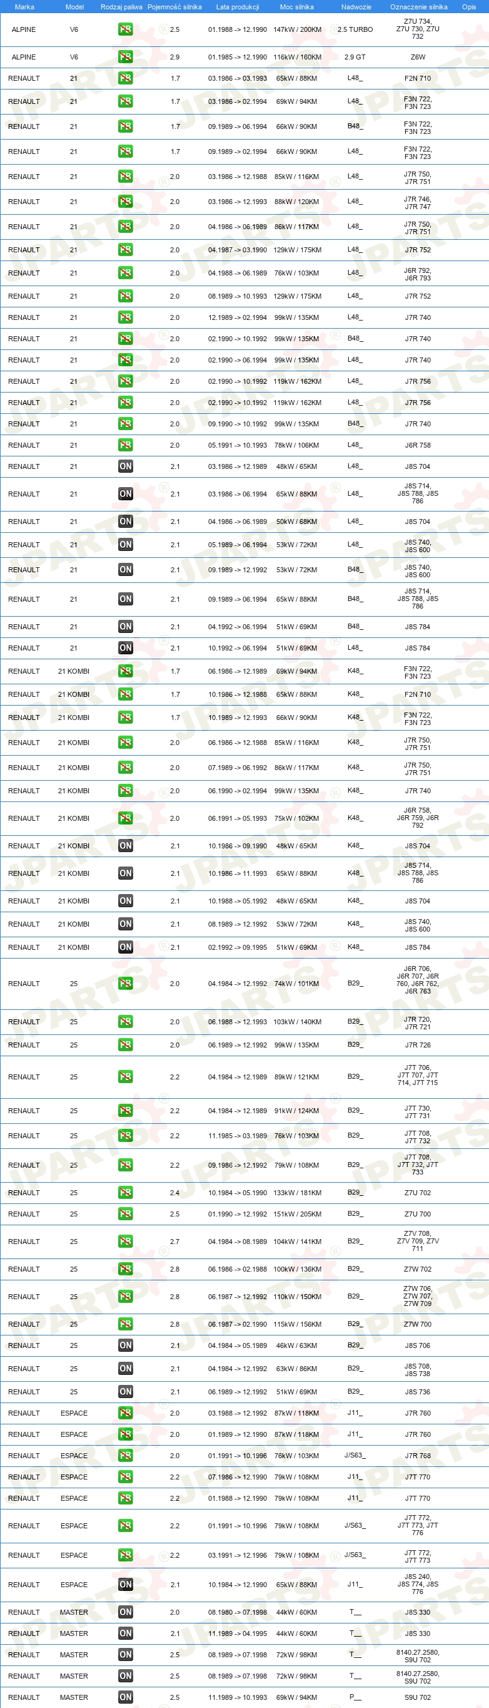Select engine code Z7V 708, Z7V 709, Z7V 711
The height and width of the screenshot is (1708, 489).
click(x=418, y=1240)
